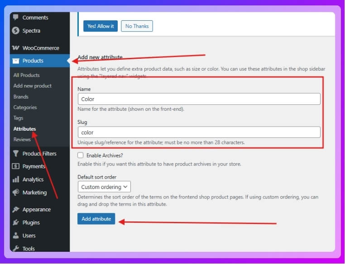Viewport: 345px width, 264px height.
Task: Open the Default sort order dropdown
Action: (104, 187)
